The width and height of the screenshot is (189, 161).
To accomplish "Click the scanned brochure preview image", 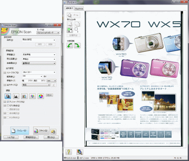I will pos(134,79).
